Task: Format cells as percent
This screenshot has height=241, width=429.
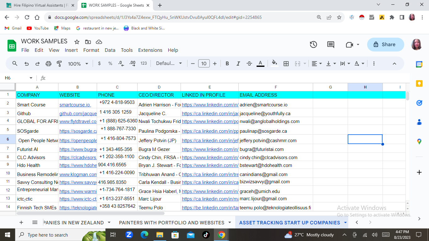Action: (110, 63)
